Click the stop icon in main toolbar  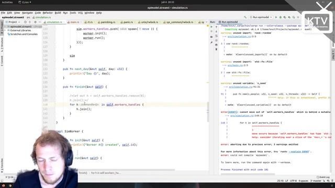click(x=298, y=17)
